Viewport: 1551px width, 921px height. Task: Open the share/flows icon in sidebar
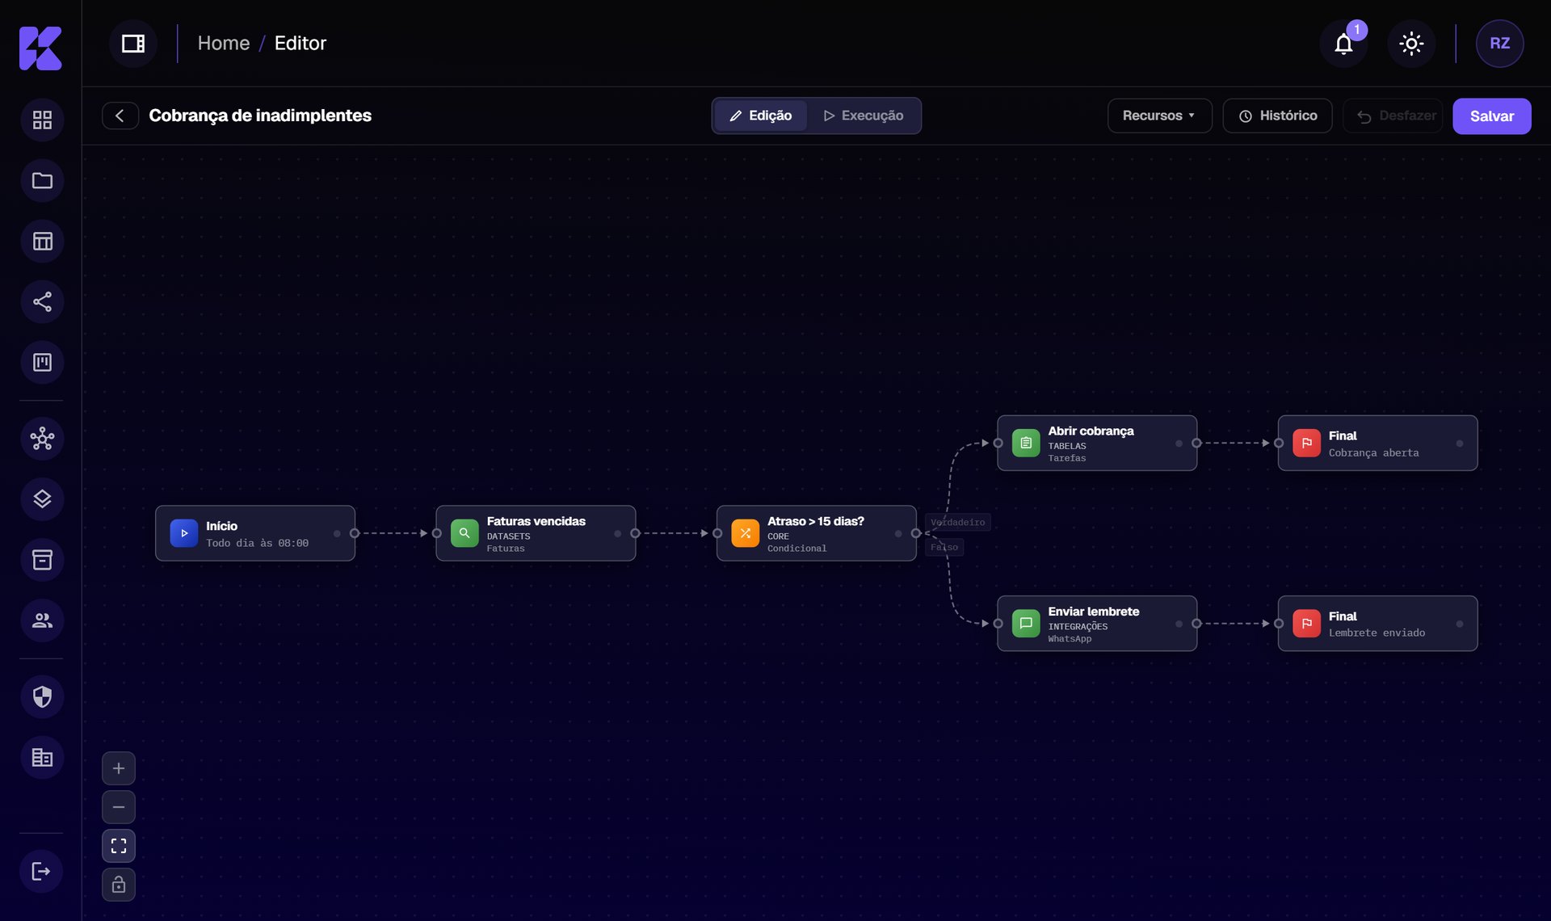42,302
